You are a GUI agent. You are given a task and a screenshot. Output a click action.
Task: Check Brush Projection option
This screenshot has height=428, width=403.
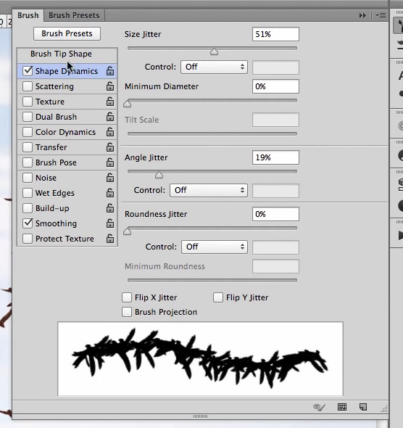pos(127,312)
